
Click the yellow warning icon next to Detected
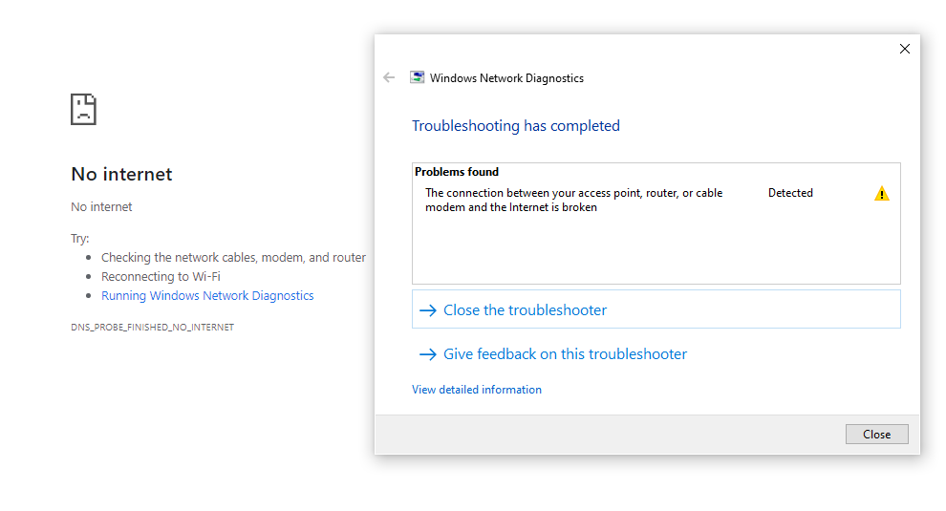(x=881, y=194)
